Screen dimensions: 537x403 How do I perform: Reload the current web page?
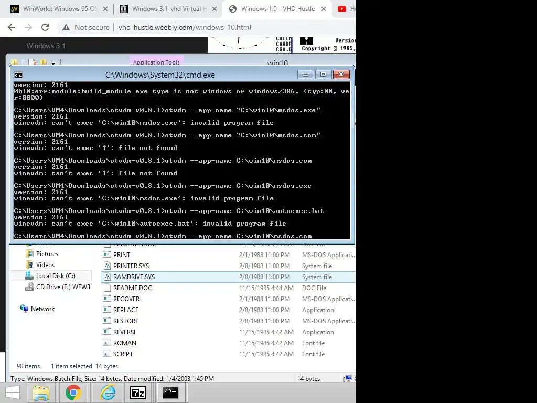45,27
